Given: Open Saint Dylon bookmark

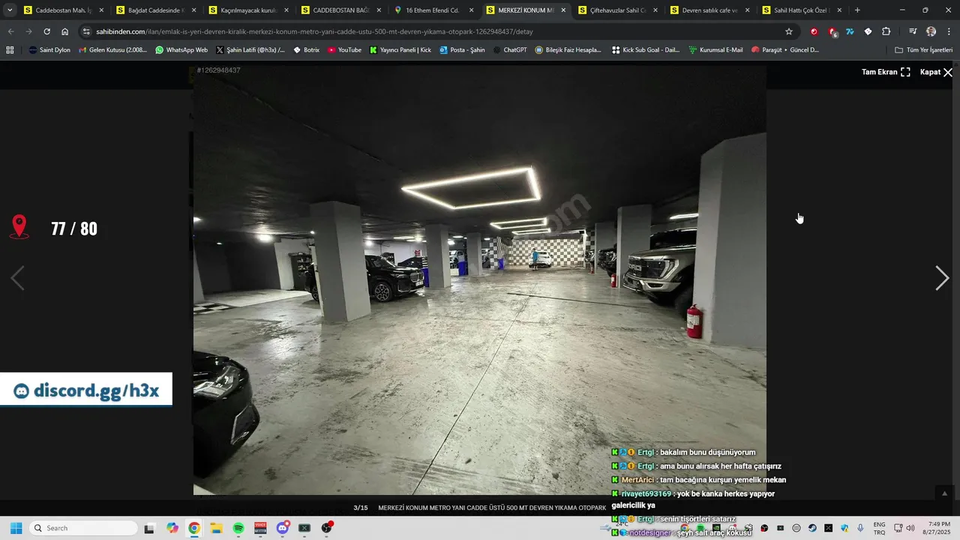Looking at the screenshot, I should pos(49,49).
